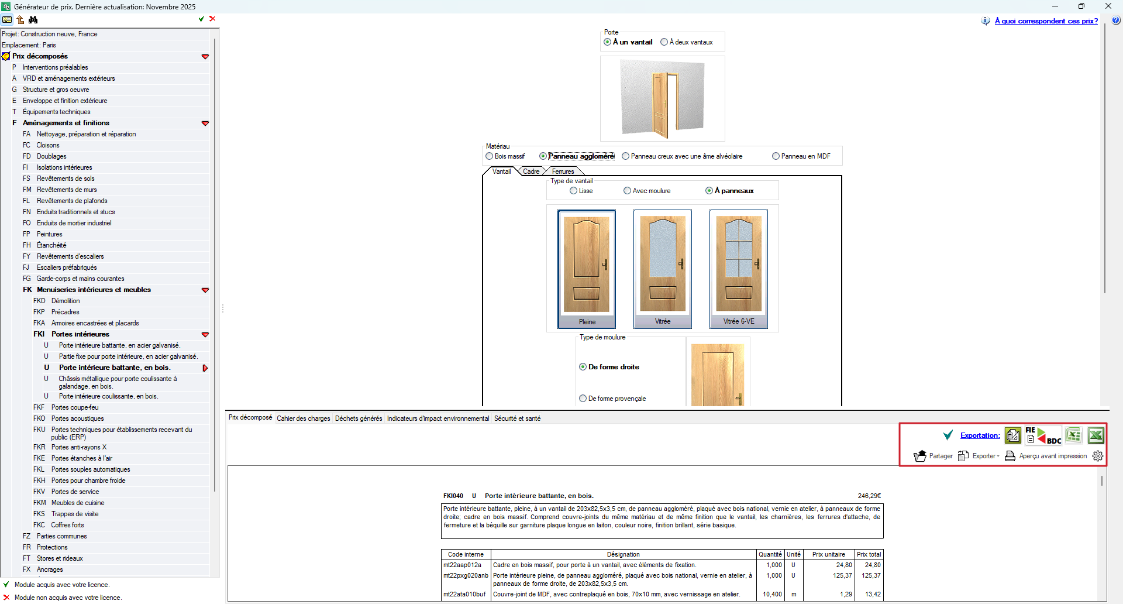Switch to the 'Cadre' tab
1123x604 pixels.
[531, 171]
